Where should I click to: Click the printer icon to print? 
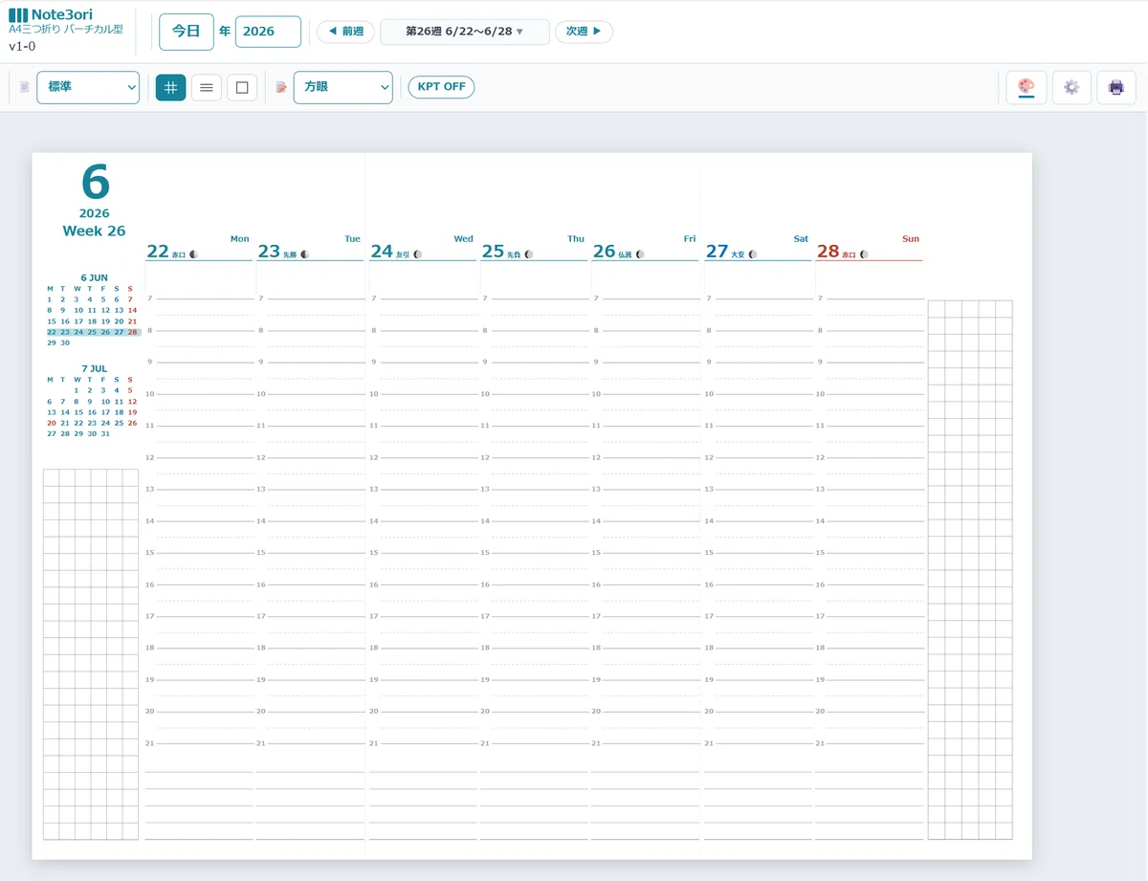pos(1116,87)
